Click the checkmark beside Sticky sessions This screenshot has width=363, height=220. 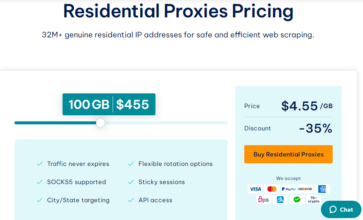(131, 182)
